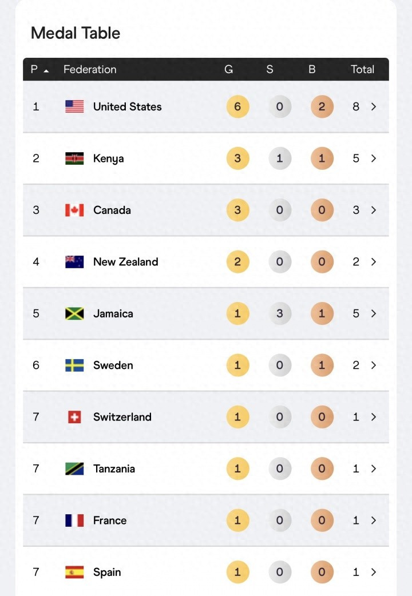Open the New Zealand federation name
This screenshot has width=412, height=596.
click(x=125, y=262)
